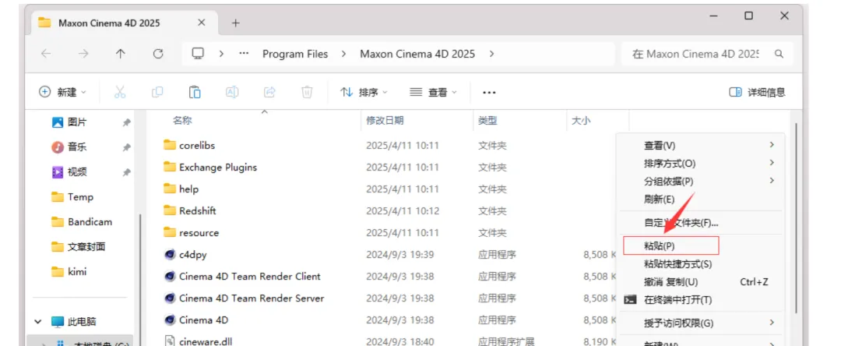Click the corelibs folder icon
841x346 pixels.
[x=170, y=145]
